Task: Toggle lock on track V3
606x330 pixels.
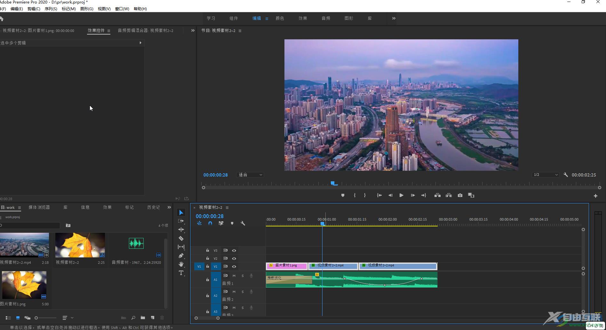Action: click(207, 250)
